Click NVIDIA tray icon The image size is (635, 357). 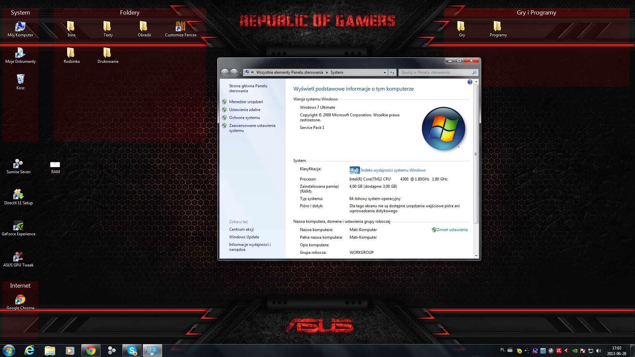pyautogui.click(x=575, y=351)
